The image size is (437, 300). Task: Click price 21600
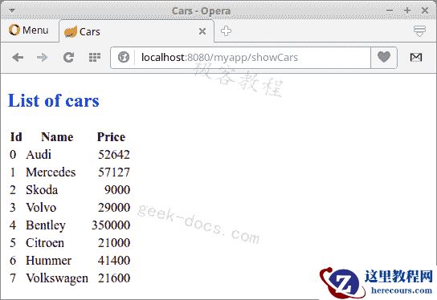pyautogui.click(x=114, y=278)
